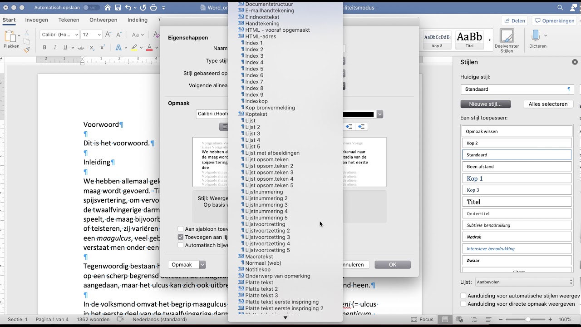Viewport: 581px width, 327px height.
Task: Undo the last action
Action: point(128,8)
